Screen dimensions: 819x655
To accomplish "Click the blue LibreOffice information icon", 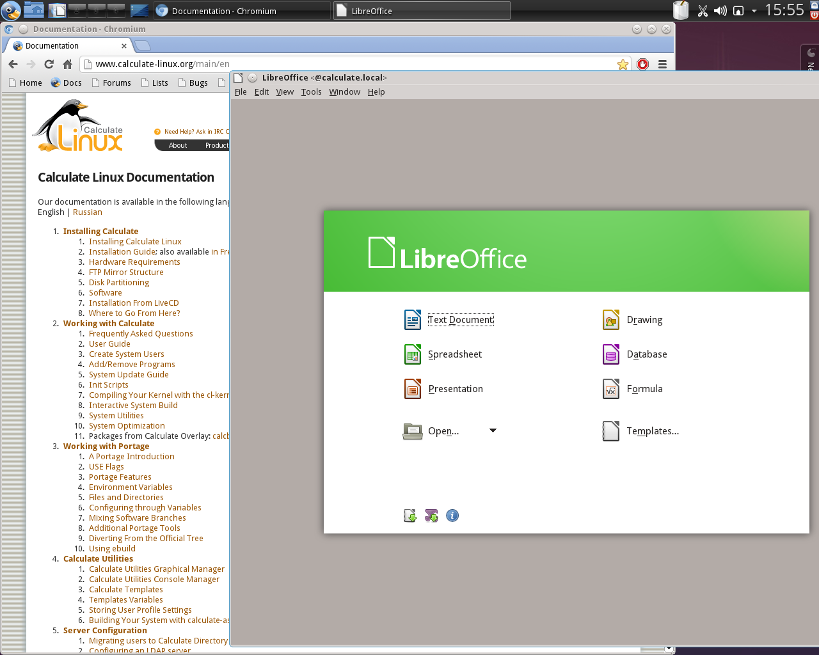I will 452,516.
